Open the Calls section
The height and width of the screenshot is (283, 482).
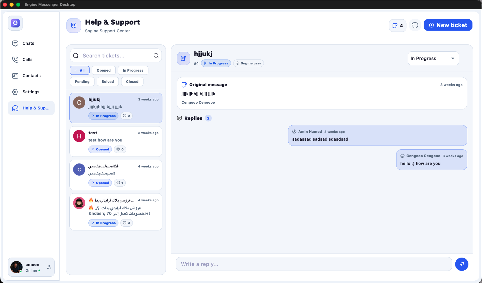click(x=31, y=59)
